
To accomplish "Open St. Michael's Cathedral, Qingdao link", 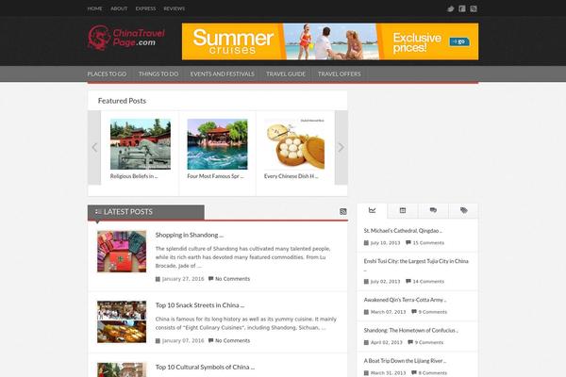I will point(403,231).
